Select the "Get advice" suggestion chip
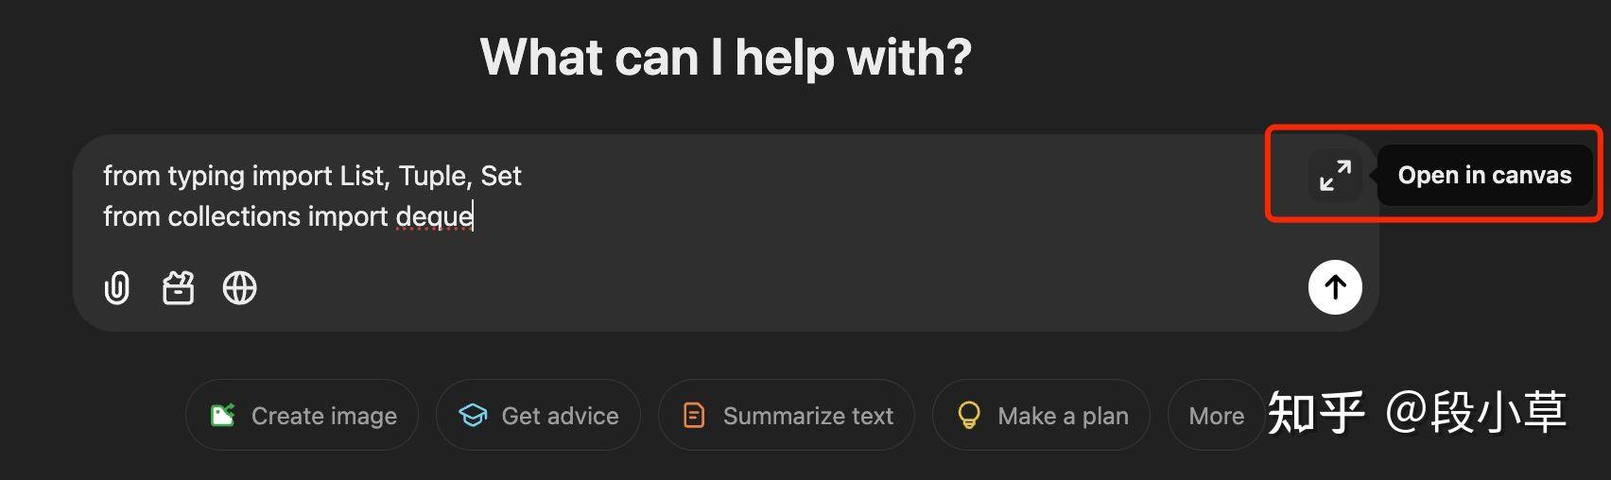The height and width of the screenshot is (480, 1611). coord(538,415)
